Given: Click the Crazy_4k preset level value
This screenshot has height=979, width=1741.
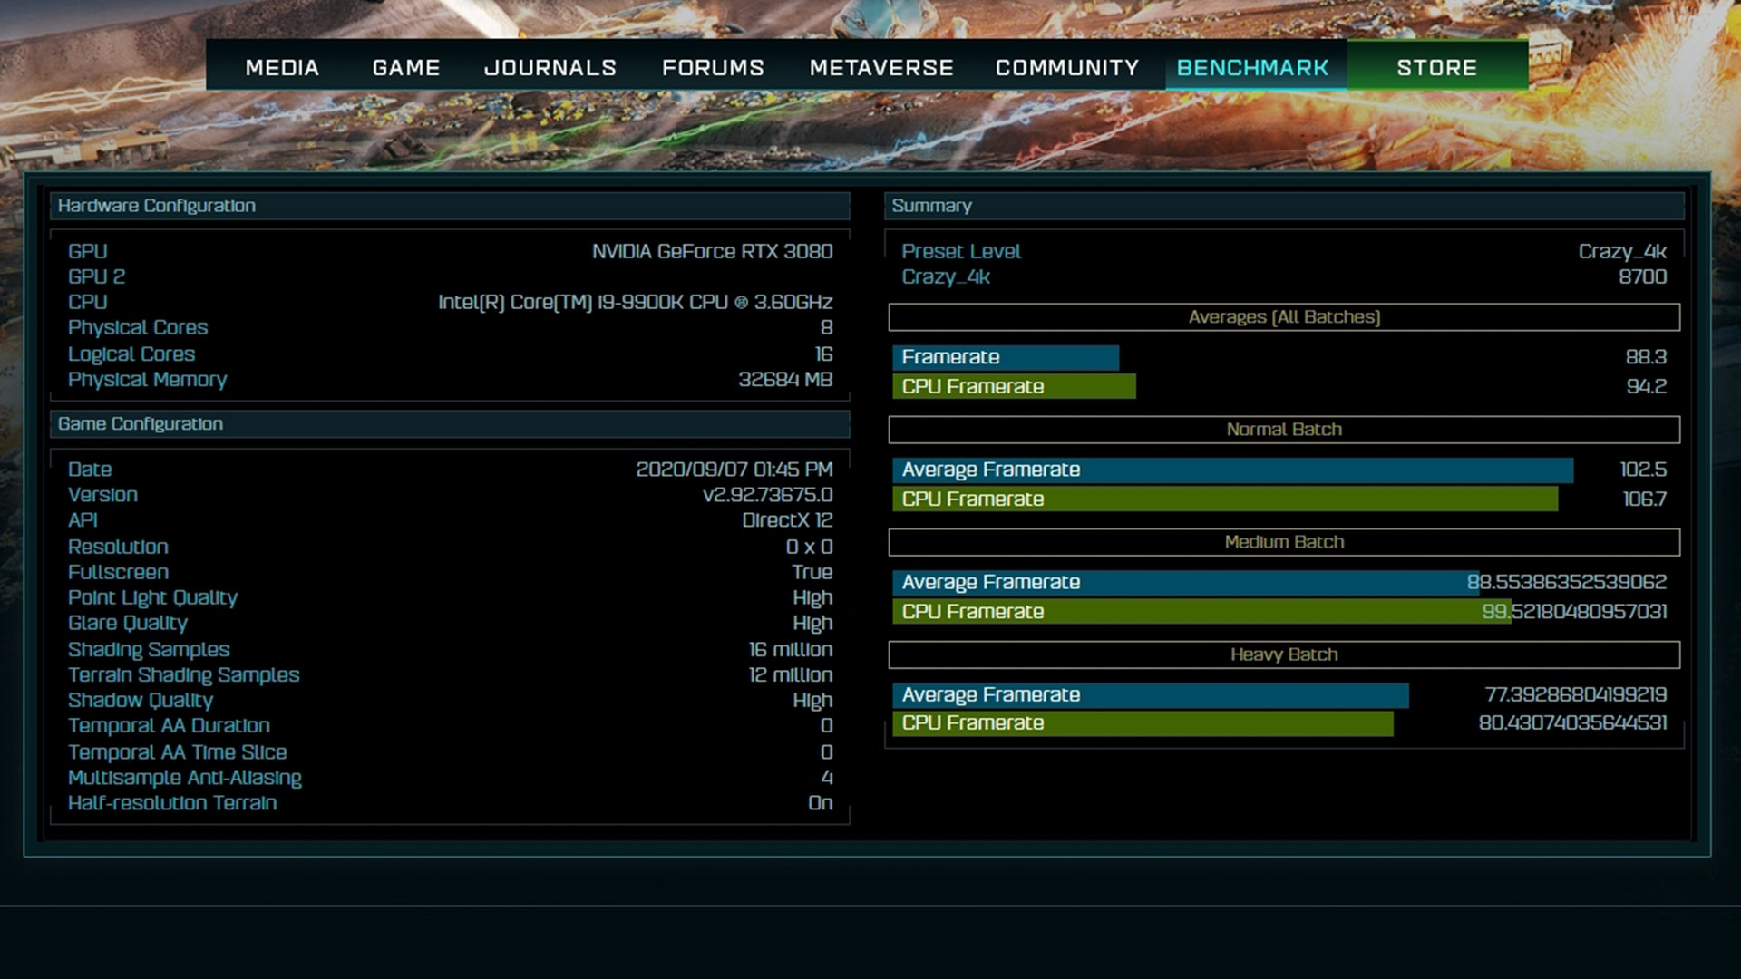Looking at the screenshot, I should (x=1621, y=252).
